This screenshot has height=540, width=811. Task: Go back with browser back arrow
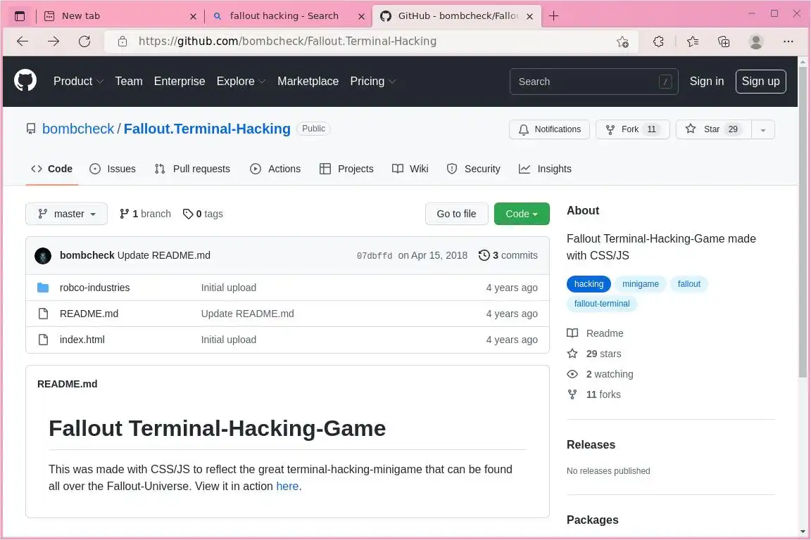23,41
